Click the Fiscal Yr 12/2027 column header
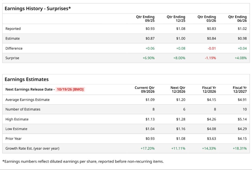The width and height of the screenshot is (252, 170). (240, 90)
